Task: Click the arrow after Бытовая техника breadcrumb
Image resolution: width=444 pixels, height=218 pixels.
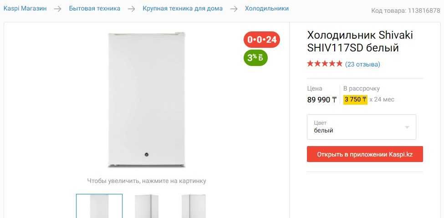Action: coord(131,9)
